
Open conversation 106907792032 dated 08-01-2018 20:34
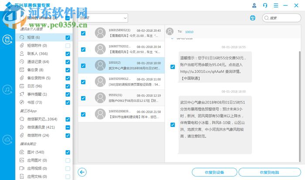(x=121, y=49)
